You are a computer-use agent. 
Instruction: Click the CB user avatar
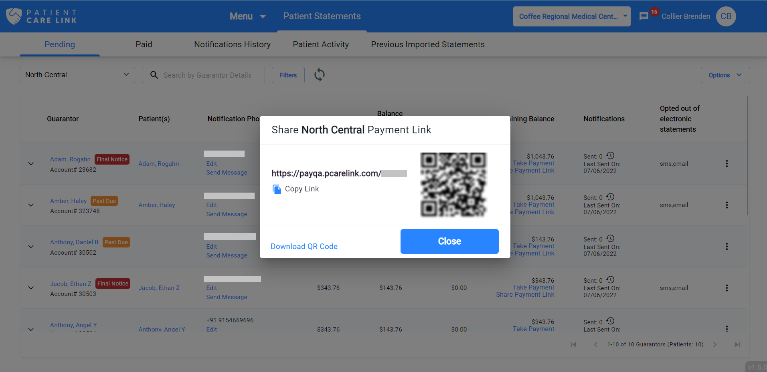(x=726, y=16)
